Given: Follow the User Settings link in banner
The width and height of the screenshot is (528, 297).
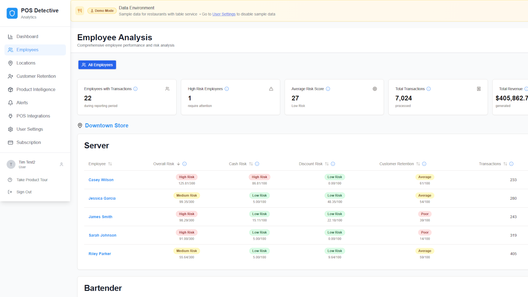Looking at the screenshot, I should click(x=224, y=14).
